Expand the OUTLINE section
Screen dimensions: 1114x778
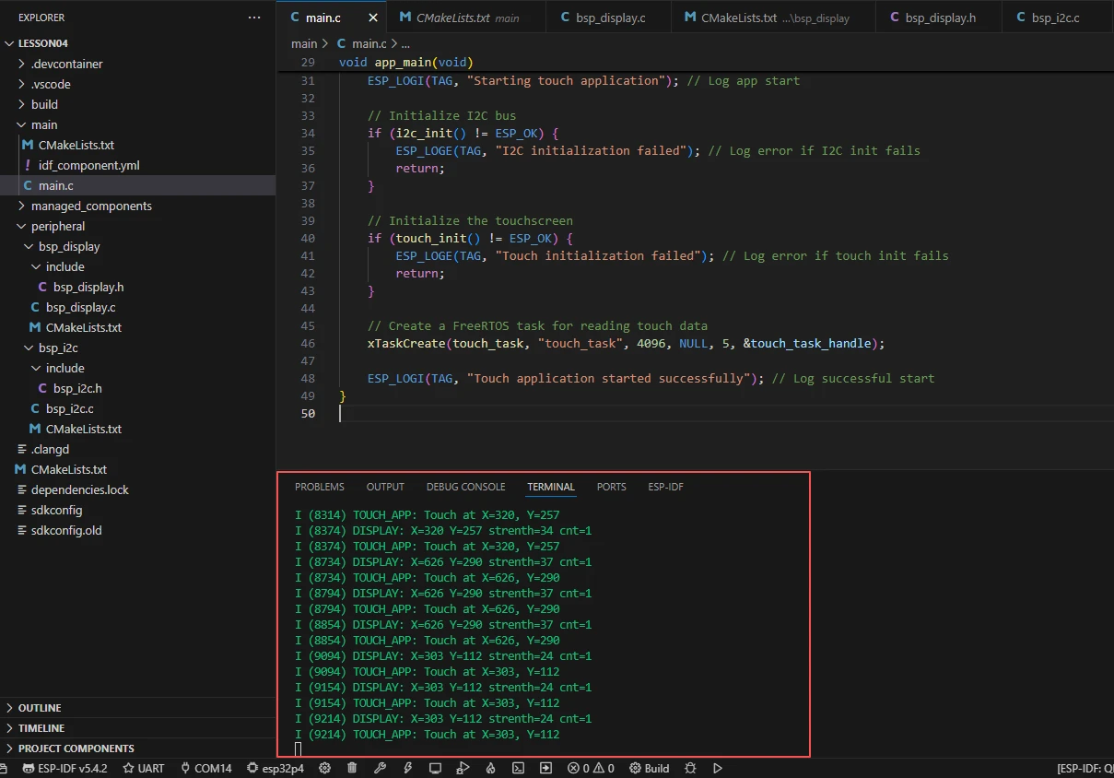40,708
